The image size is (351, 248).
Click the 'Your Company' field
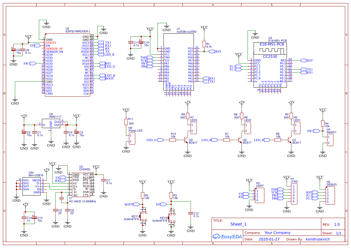click(277, 233)
